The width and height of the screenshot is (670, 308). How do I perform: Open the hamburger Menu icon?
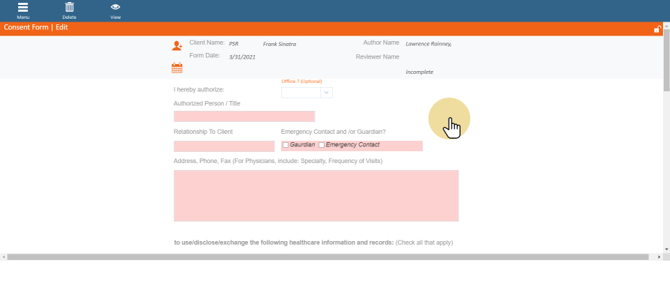(23, 8)
